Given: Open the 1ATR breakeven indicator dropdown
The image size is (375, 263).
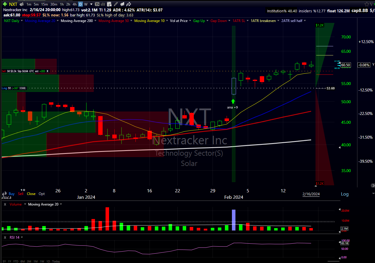Looking at the screenshot, I should pyautogui.click(x=264, y=21).
